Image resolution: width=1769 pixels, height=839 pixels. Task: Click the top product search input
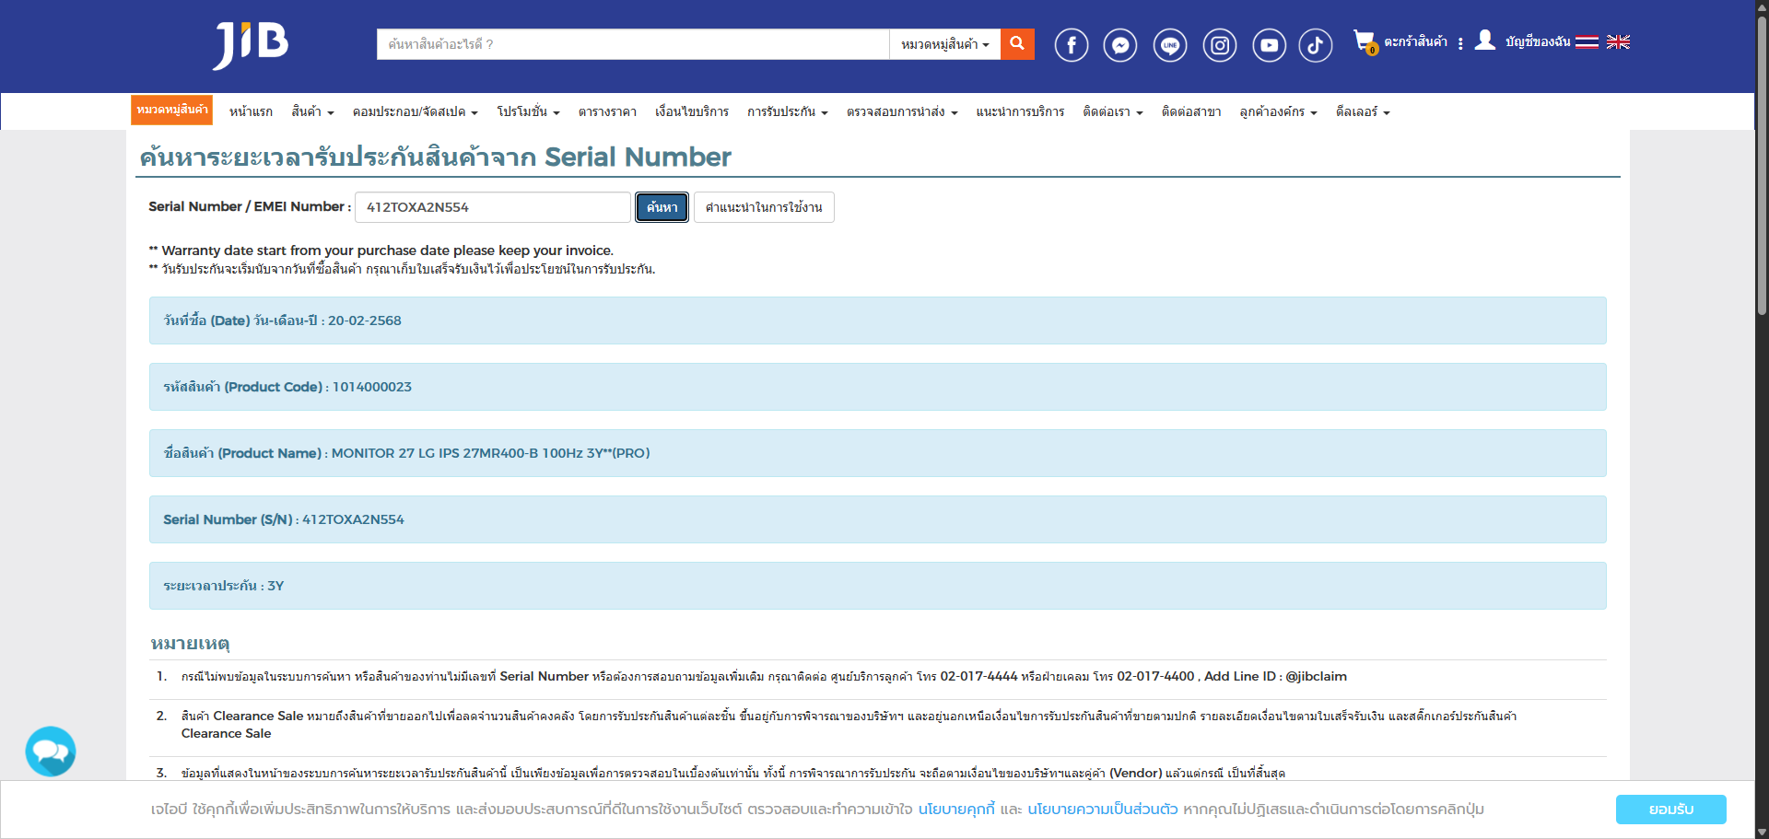pyautogui.click(x=633, y=44)
